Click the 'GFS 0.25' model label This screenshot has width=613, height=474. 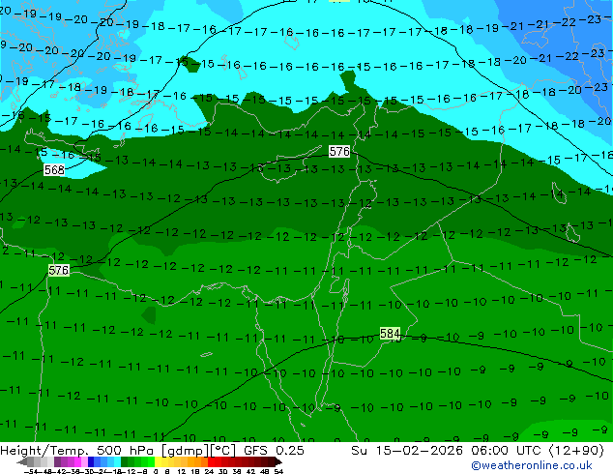tap(274, 450)
